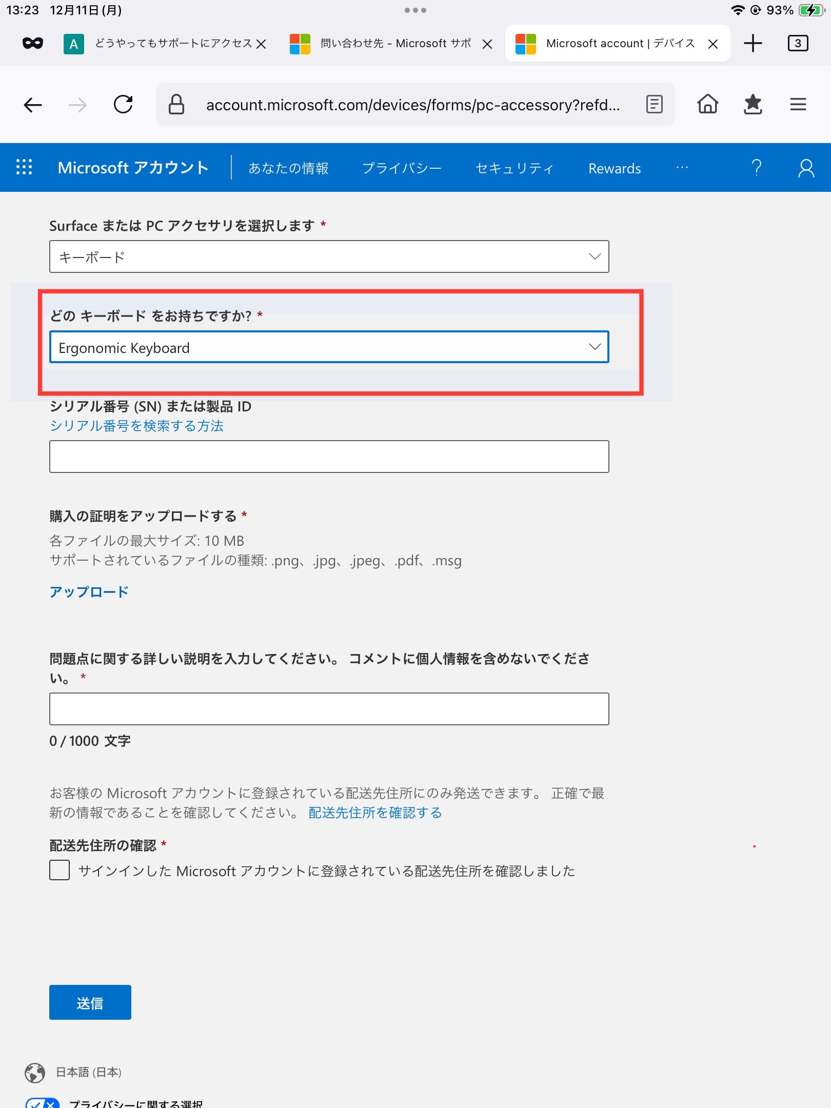Open シリアル番号を検索する方法 link
831x1108 pixels.
(136, 426)
